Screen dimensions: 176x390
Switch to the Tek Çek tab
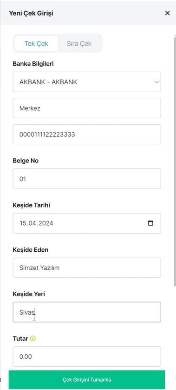tap(36, 44)
